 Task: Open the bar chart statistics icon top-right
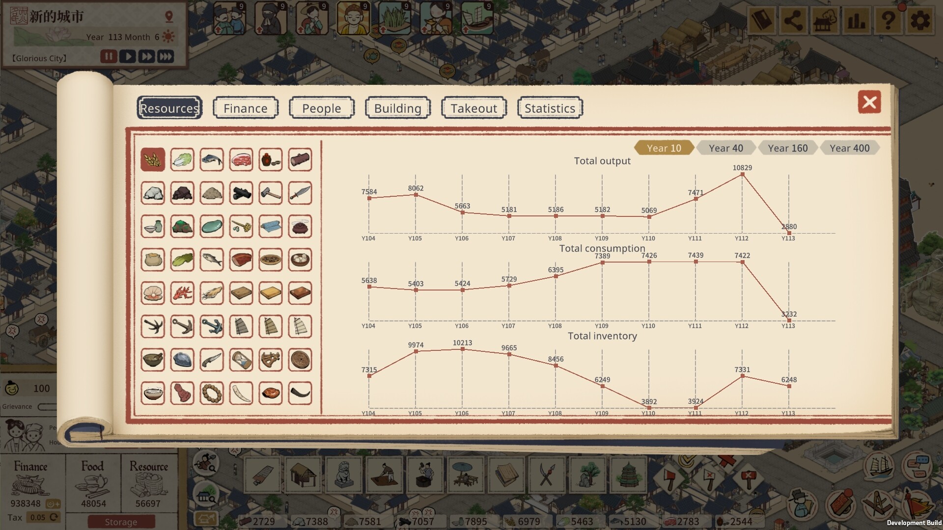(856, 20)
